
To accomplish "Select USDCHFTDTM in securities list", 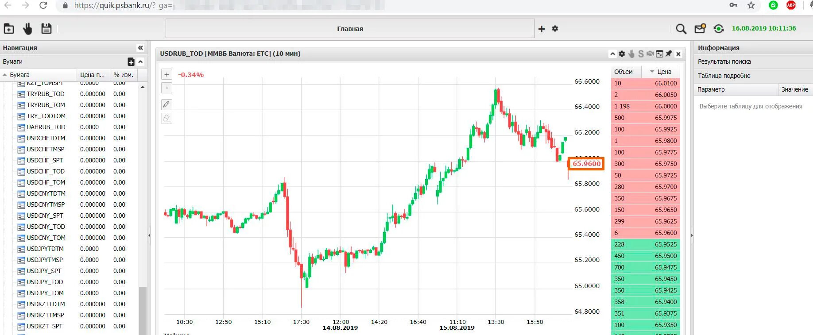I will tap(46, 138).
